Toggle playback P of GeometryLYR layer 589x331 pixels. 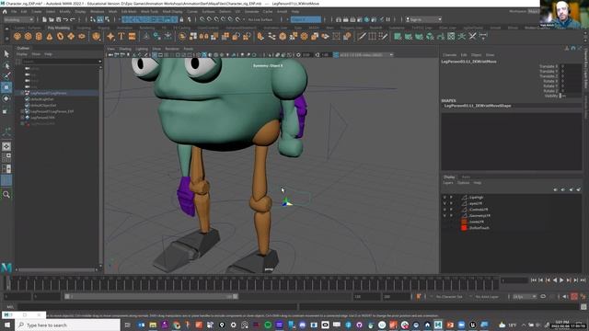point(452,216)
